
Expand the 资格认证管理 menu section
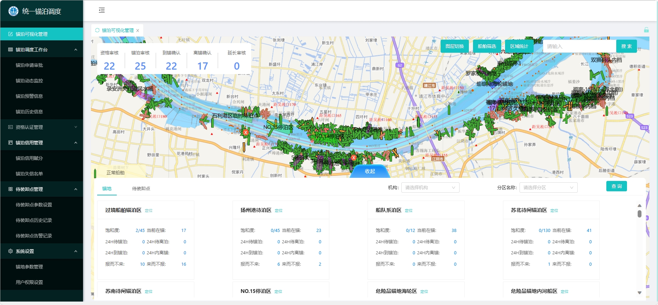pyautogui.click(x=76, y=127)
